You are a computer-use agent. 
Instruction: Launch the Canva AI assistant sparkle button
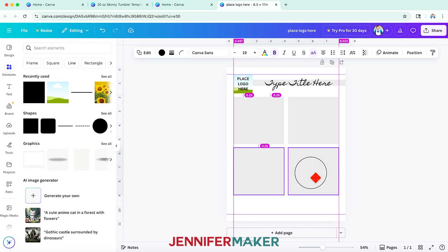9,242
